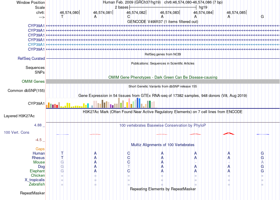Click the C base in the Elephant row

coord(129,171)
